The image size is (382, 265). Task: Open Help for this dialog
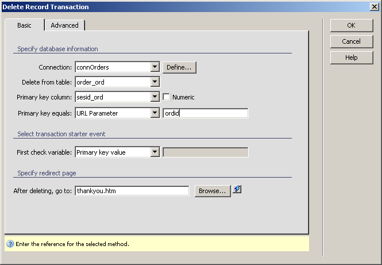point(351,57)
